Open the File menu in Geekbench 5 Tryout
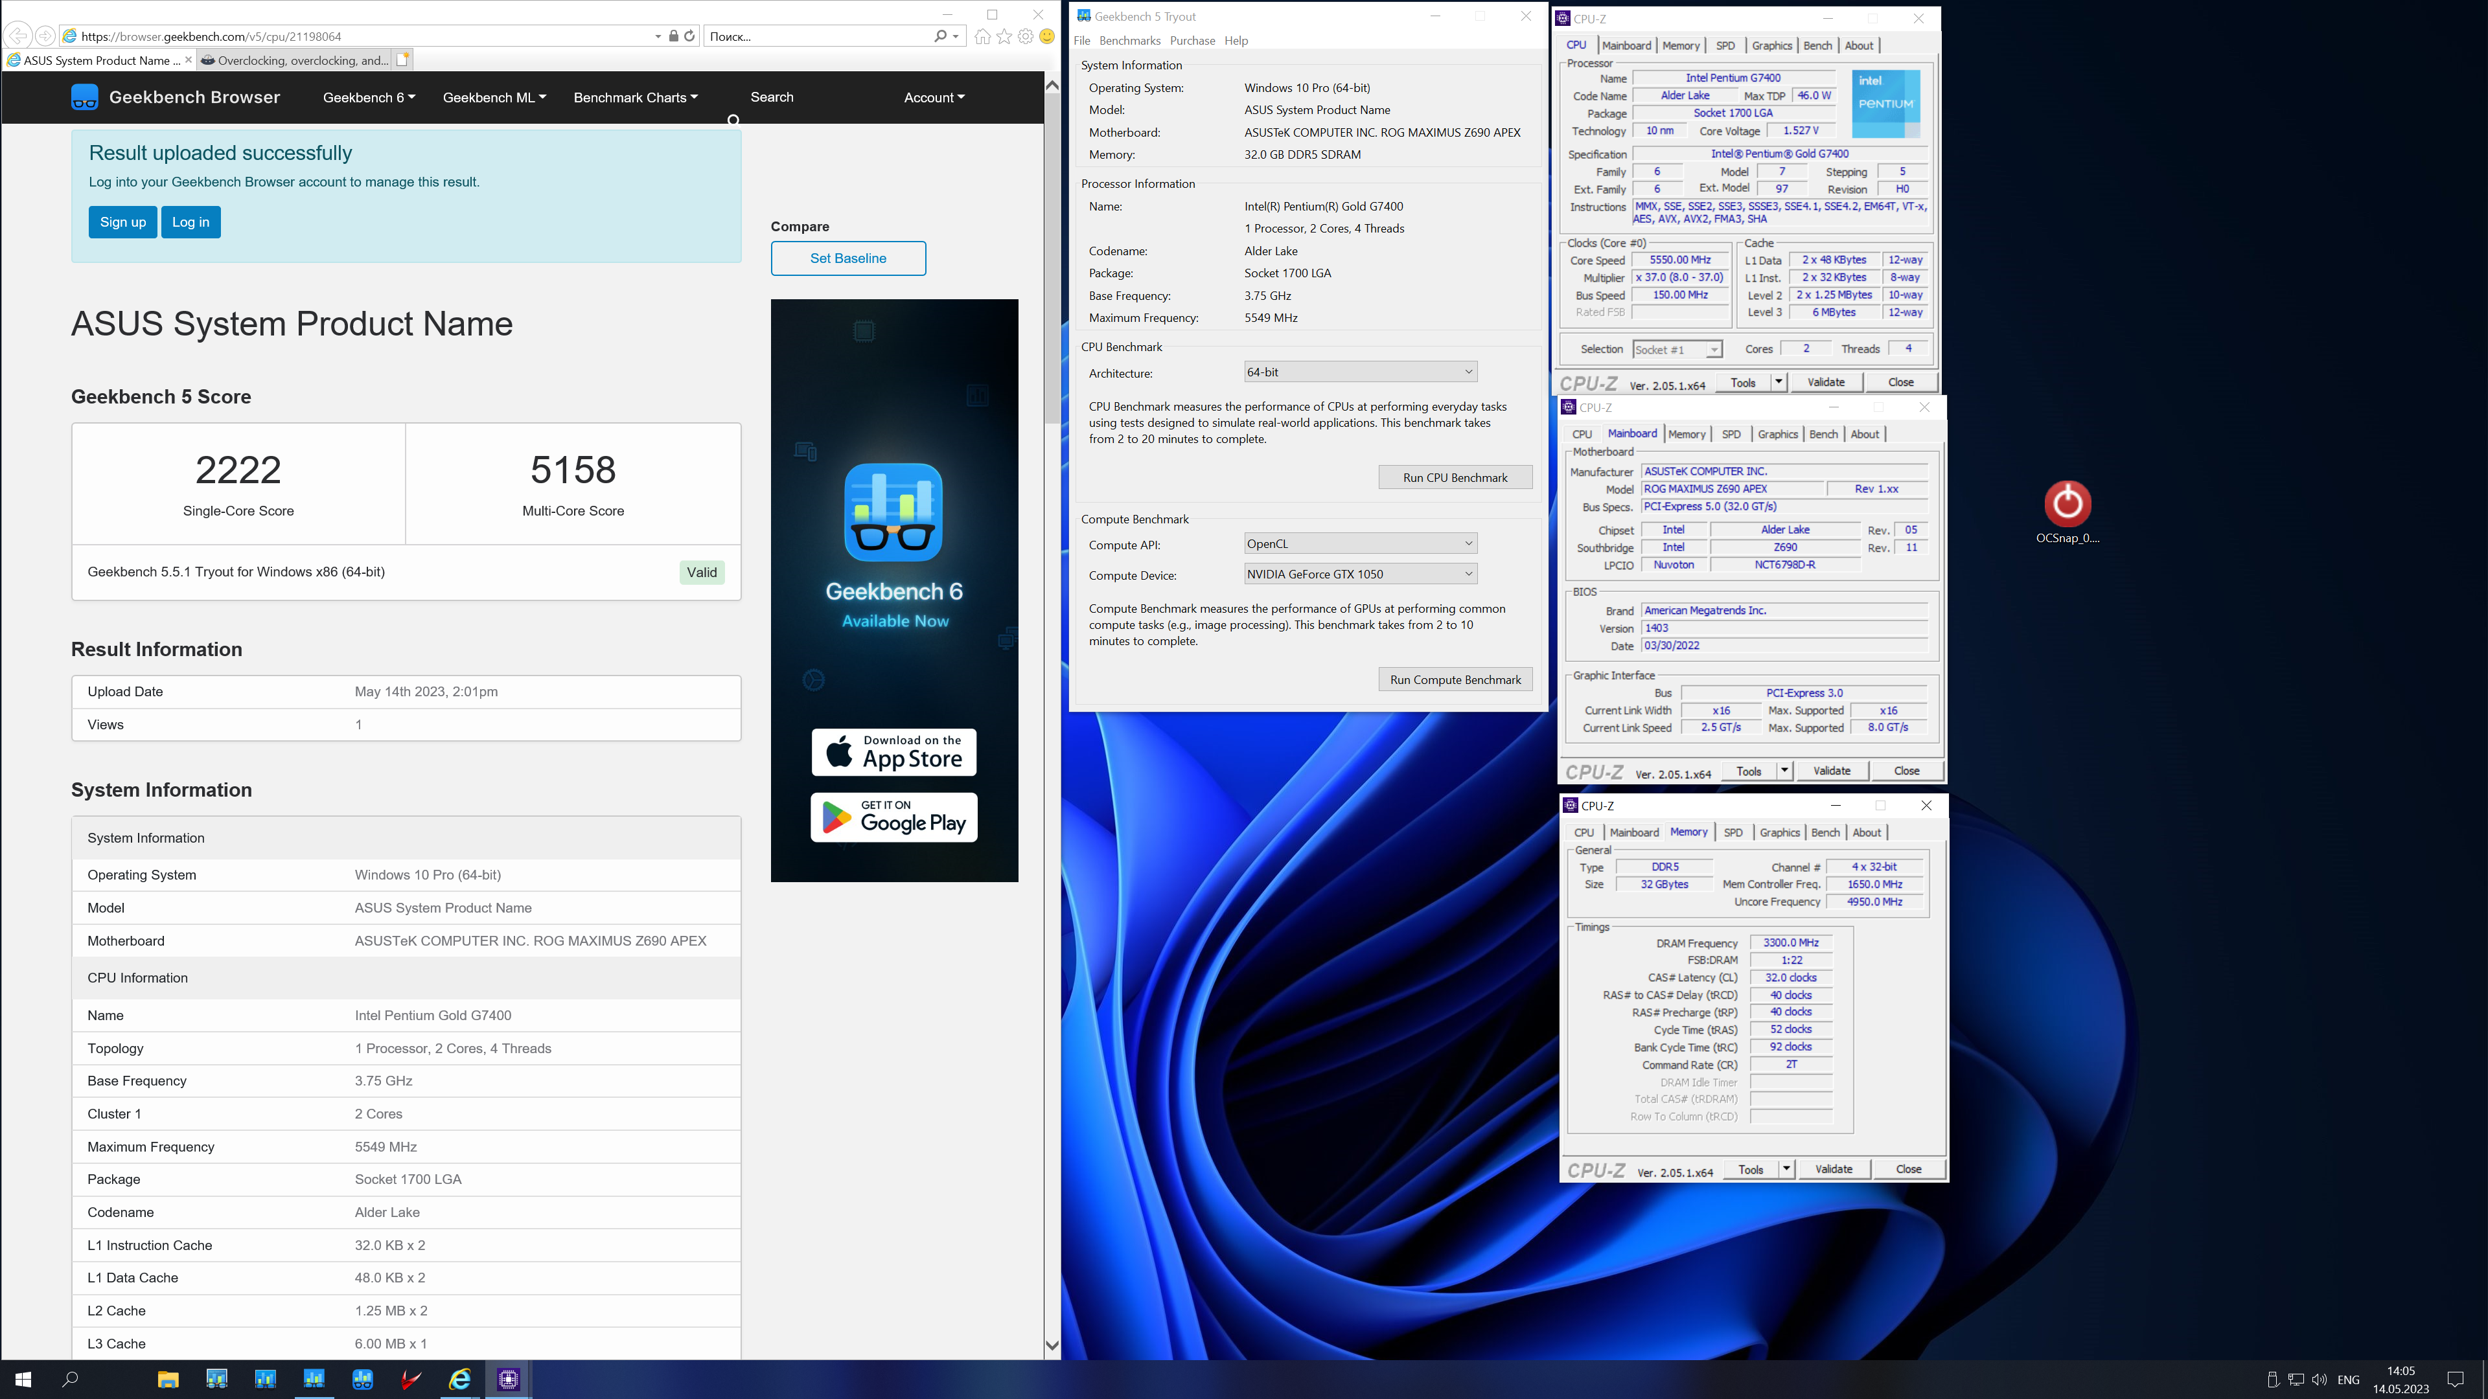The image size is (2488, 1399). click(1082, 41)
